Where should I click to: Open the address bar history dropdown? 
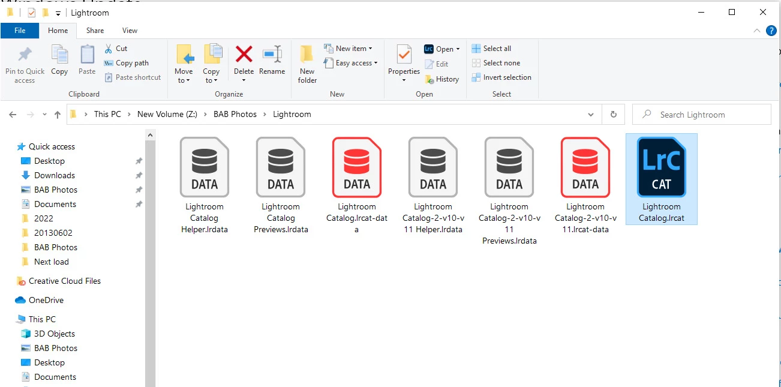point(591,115)
